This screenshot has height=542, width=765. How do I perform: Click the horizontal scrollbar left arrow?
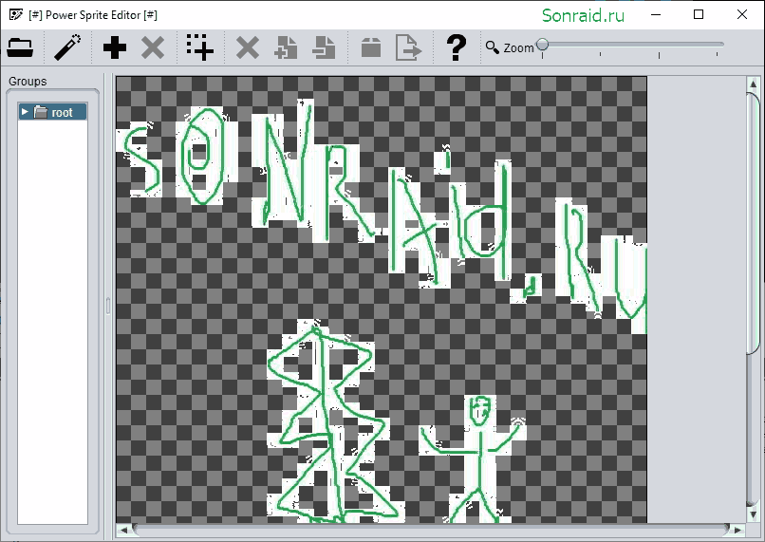point(123,530)
